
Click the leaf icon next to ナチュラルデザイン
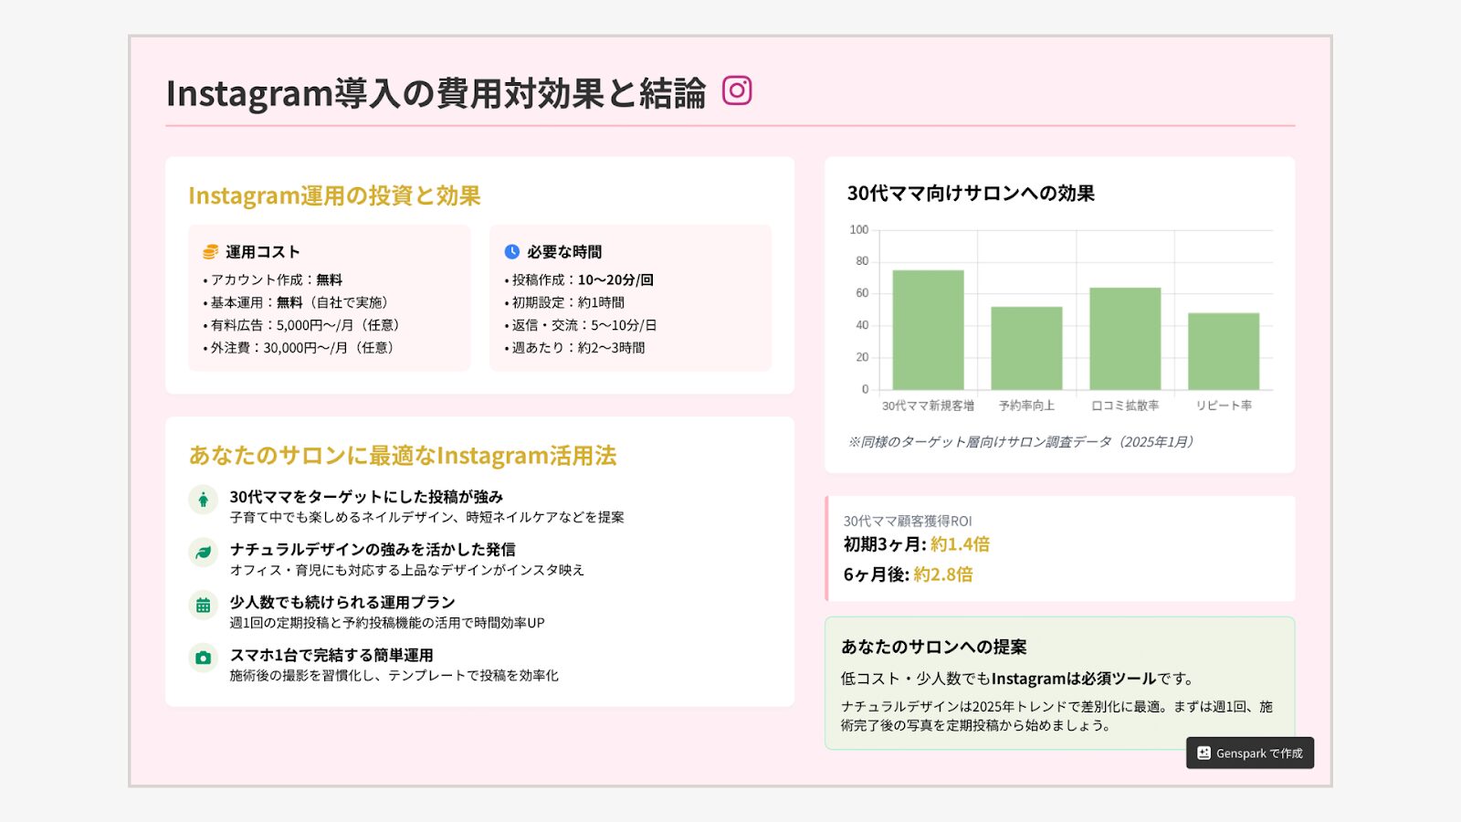coord(203,553)
